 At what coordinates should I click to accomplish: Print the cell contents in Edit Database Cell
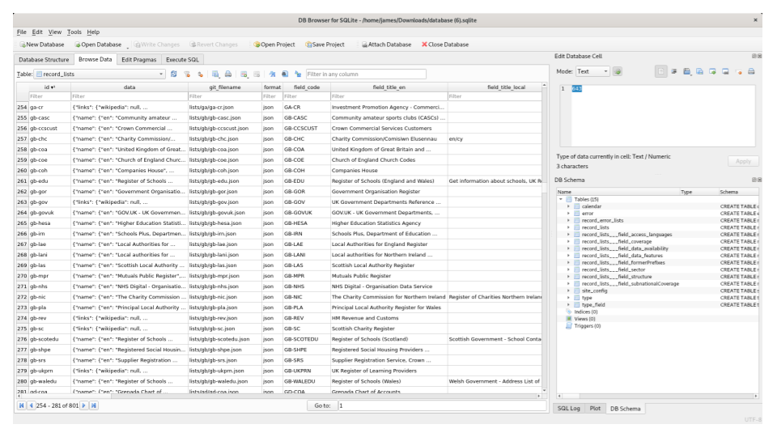751,71
